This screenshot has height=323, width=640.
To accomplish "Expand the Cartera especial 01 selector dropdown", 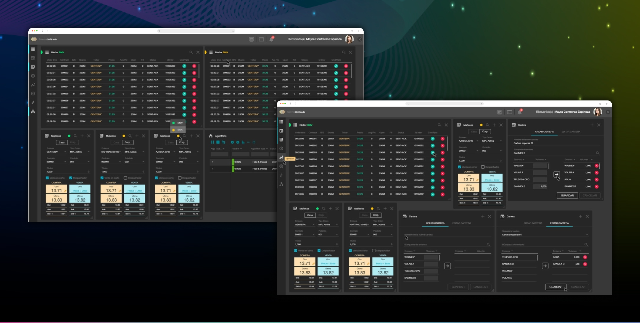I will pos(587,235).
